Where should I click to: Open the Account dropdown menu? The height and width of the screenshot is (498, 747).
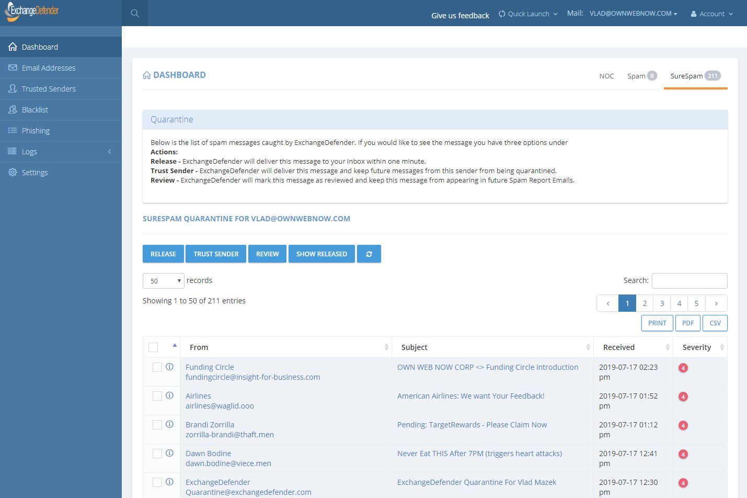pos(712,14)
